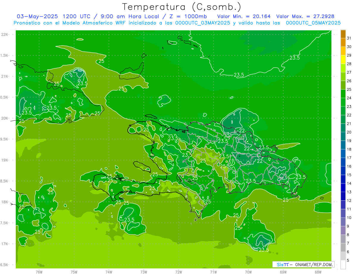Click the colorbar value 30
357x276 pixels.
click(349, 47)
